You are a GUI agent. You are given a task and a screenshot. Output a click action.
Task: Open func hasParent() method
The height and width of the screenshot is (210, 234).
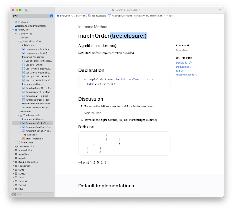[38, 88]
